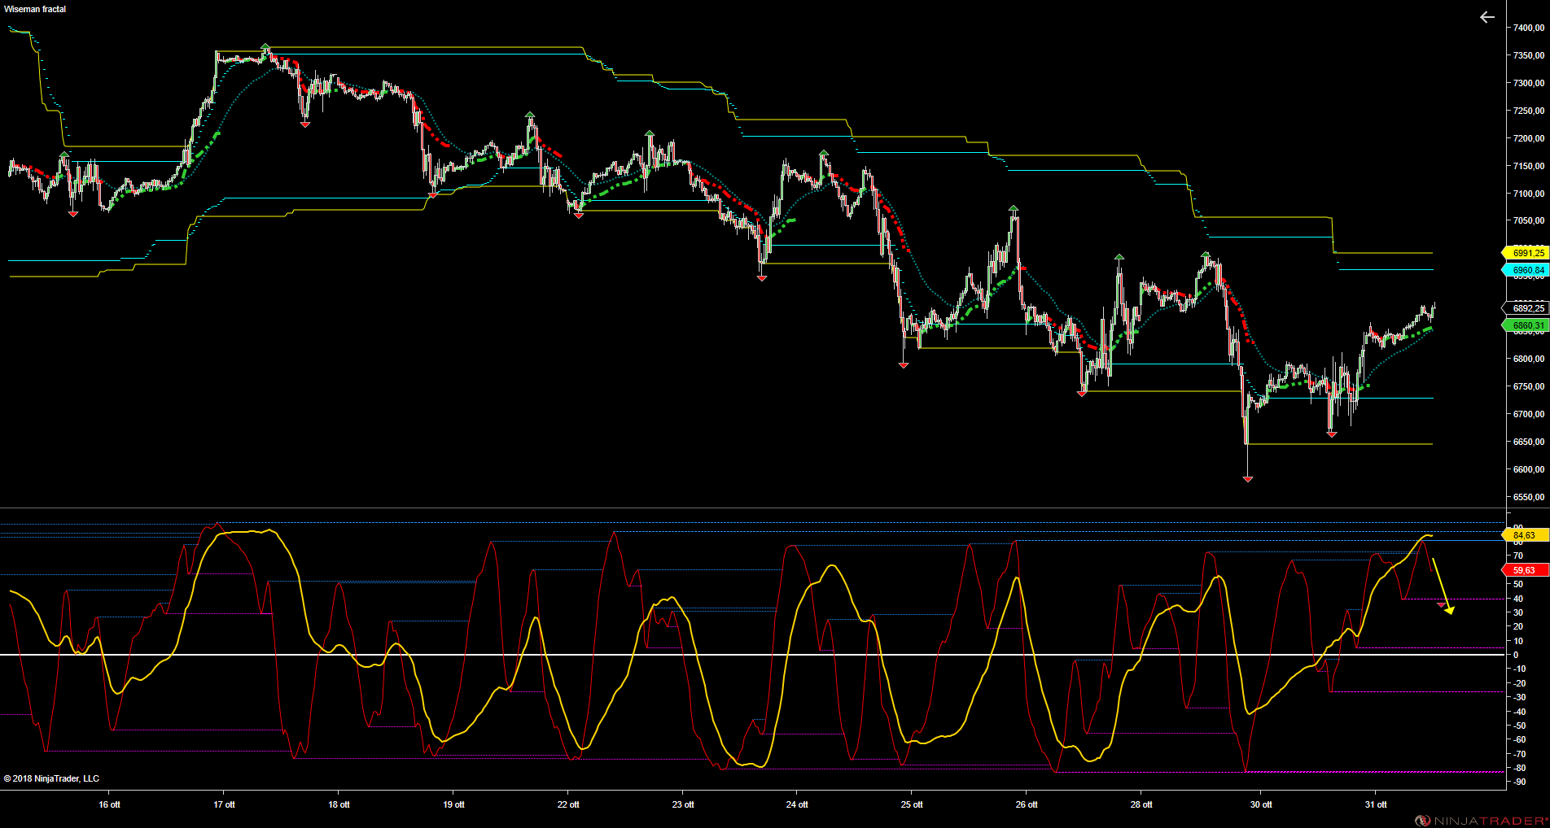Click the 7350,00 price scale label
The width and height of the screenshot is (1550, 828).
click(1529, 55)
